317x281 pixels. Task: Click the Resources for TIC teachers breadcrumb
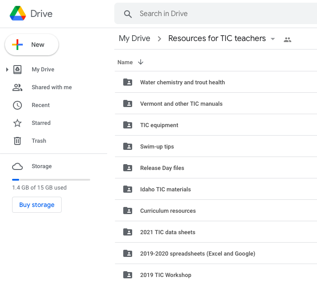[217, 38]
